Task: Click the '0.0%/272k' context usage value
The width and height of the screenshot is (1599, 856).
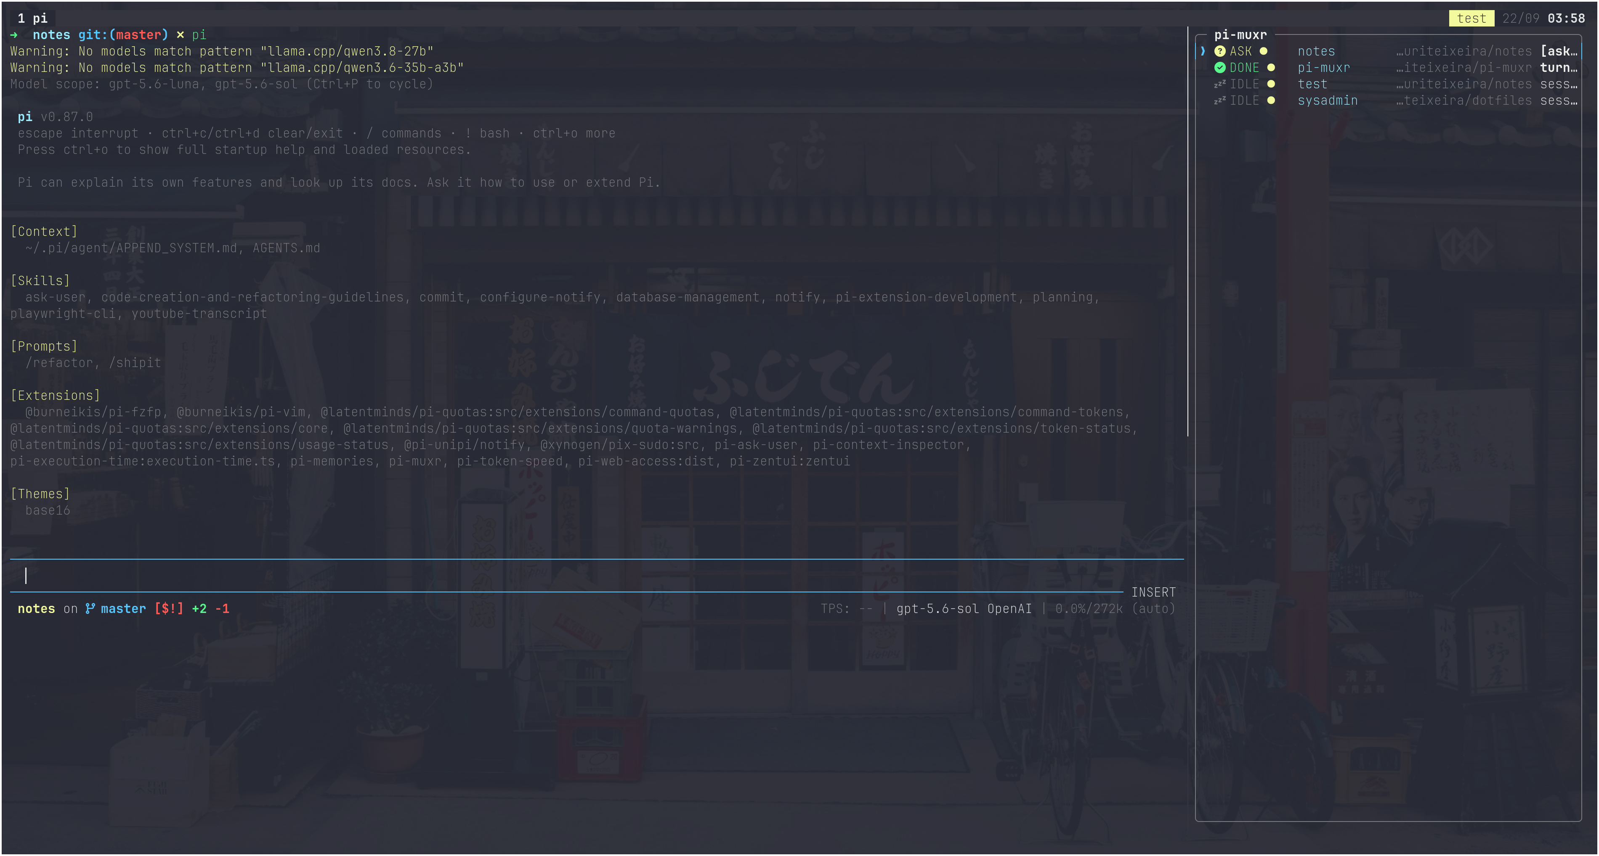Action: (1089, 608)
